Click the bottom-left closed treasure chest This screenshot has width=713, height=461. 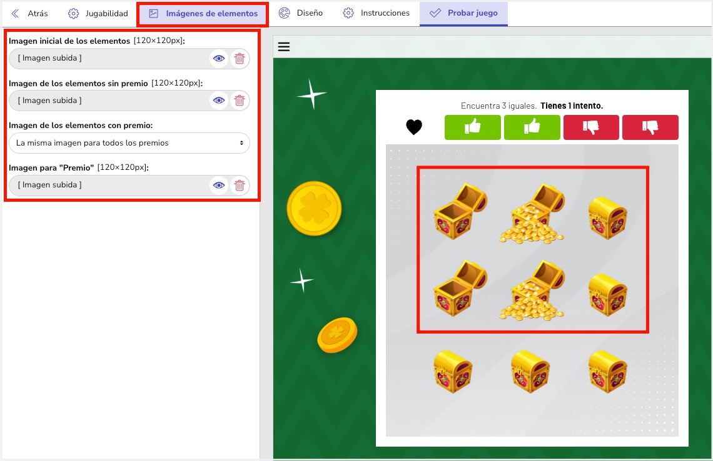point(453,371)
